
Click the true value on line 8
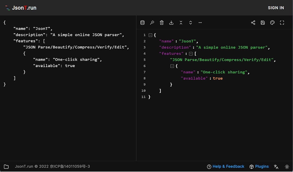[x=218, y=78]
